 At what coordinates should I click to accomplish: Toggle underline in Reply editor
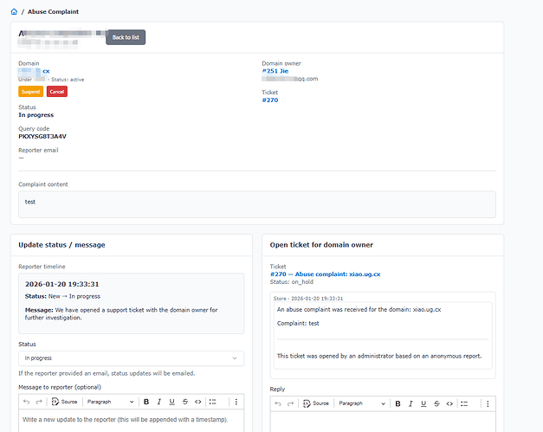423,403
